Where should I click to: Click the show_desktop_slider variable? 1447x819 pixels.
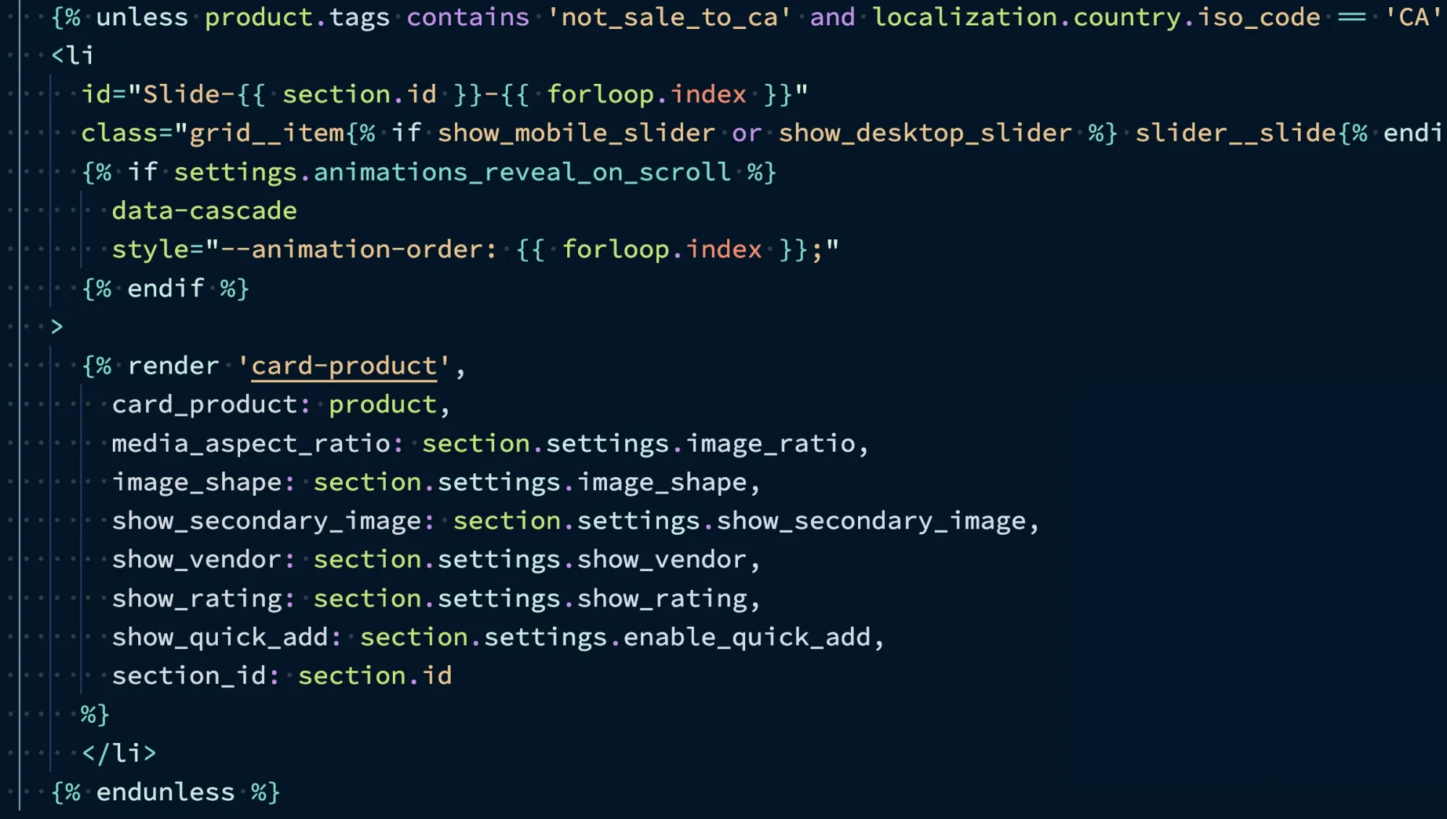pyautogui.click(x=925, y=133)
